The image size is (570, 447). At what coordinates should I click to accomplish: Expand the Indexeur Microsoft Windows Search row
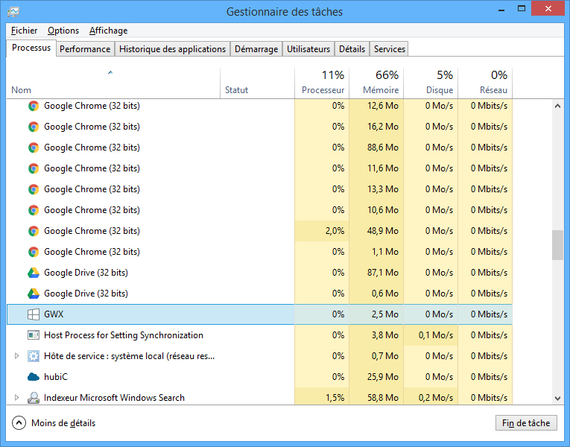pyautogui.click(x=17, y=398)
